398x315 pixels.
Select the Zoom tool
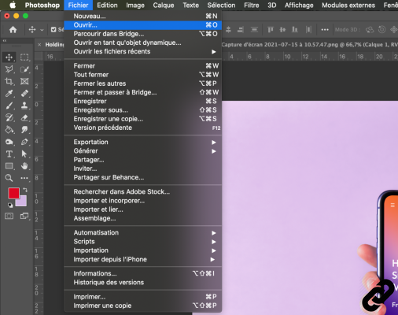pos(9,178)
